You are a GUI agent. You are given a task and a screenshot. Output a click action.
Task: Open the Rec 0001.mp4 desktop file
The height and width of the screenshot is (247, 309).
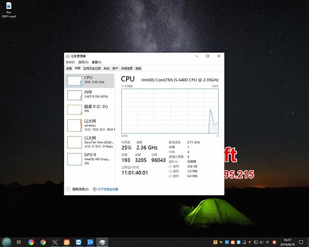click(9, 10)
